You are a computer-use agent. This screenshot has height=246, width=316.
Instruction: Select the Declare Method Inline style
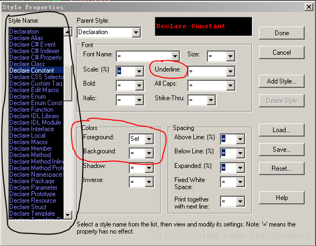point(36,161)
